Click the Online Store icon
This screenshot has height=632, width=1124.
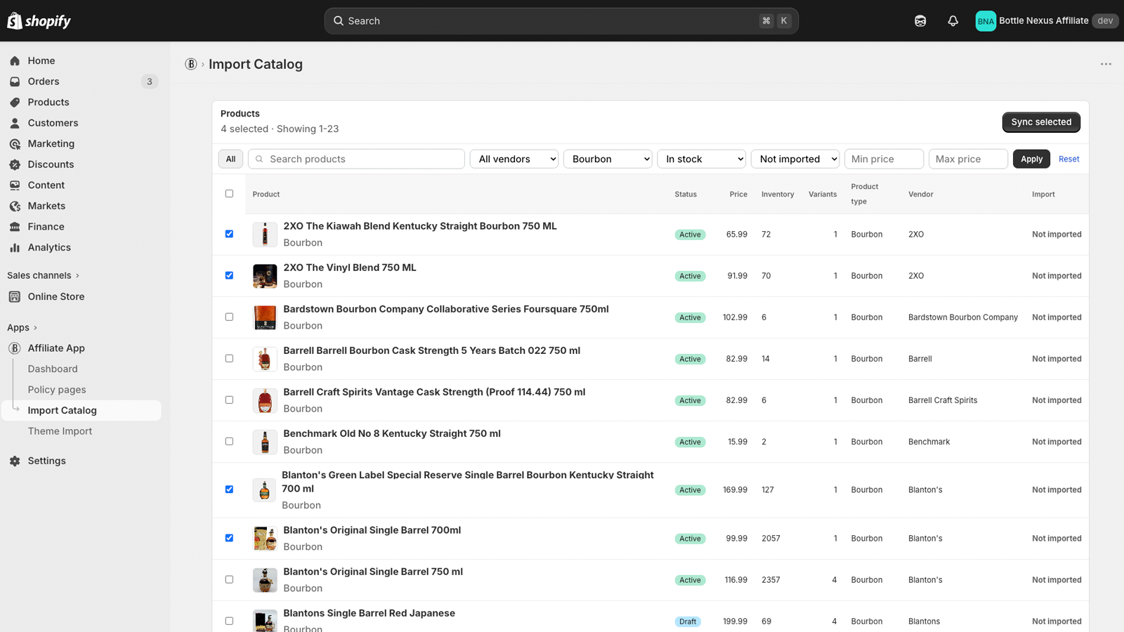tap(15, 297)
